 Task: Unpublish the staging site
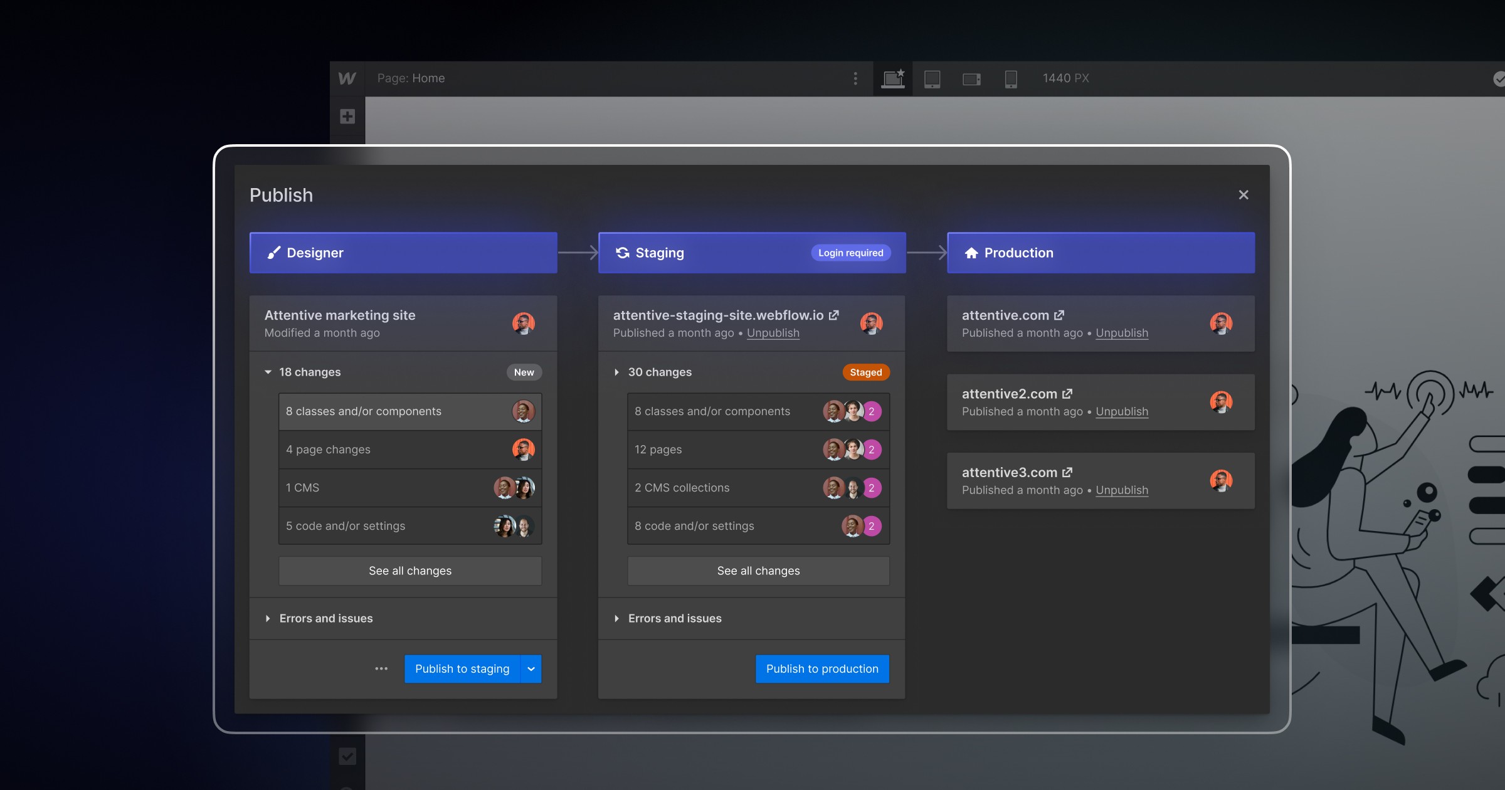773,333
